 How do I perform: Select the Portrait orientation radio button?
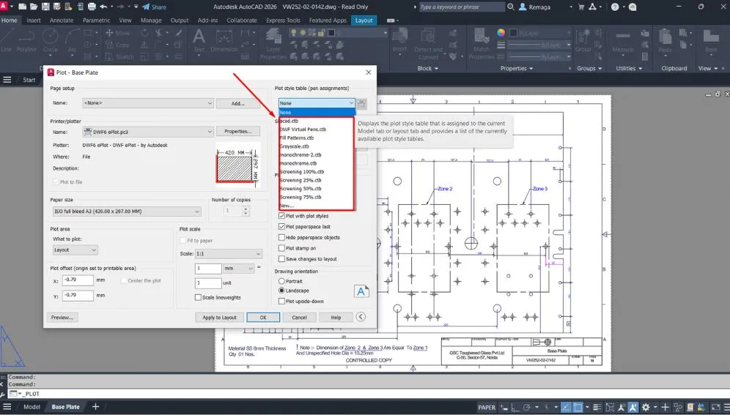pyautogui.click(x=281, y=281)
